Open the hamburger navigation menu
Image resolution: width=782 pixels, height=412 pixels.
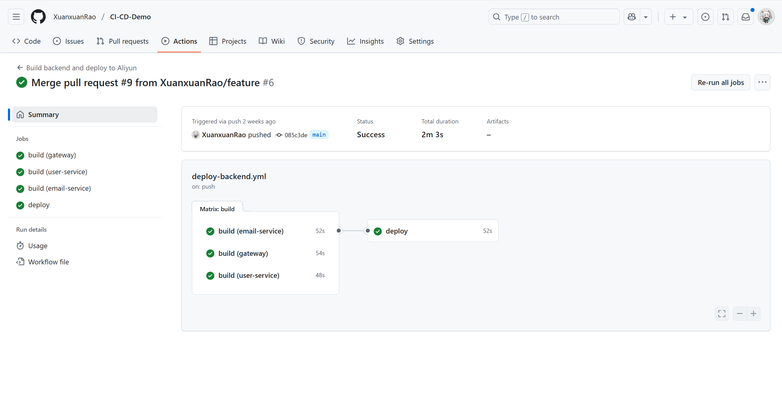coord(16,17)
